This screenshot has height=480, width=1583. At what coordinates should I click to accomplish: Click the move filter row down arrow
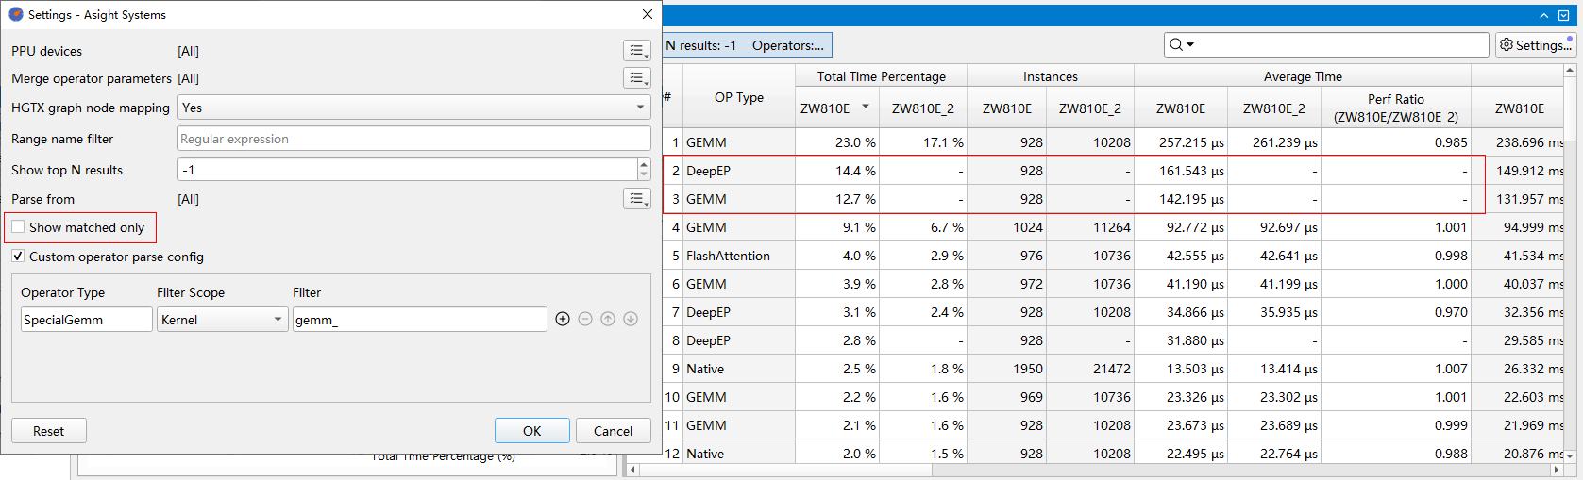[x=631, y=320]
